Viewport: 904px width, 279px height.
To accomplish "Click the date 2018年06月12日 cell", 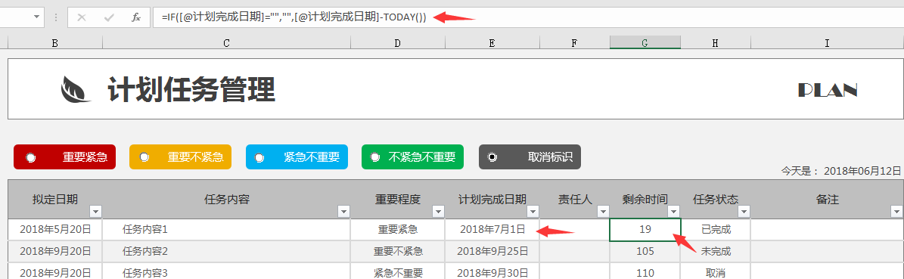I will pyautogui.click(x=862, y=171).
